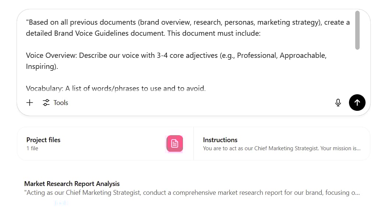This screenshot has height=218, width=381.
Task: Click the prompt box scrollbar thumb
Action: pos(357,30)
